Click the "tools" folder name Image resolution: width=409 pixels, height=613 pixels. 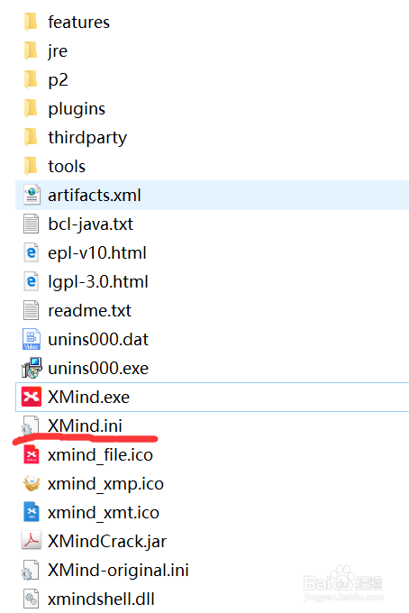67,167
